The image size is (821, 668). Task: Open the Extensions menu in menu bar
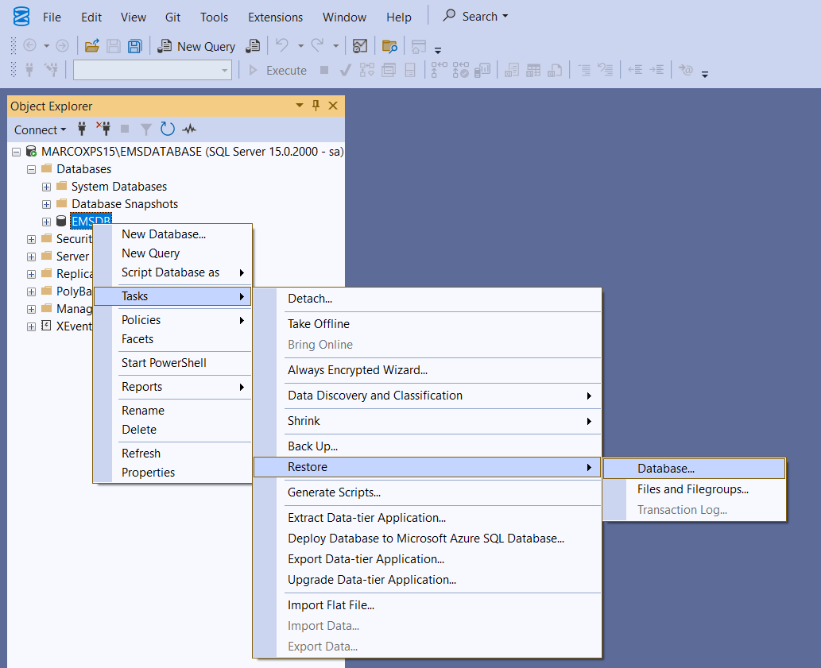tap(275, 17)
